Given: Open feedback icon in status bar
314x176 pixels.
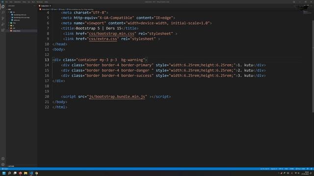Looking at the screenshot, I should coord(308,169).
